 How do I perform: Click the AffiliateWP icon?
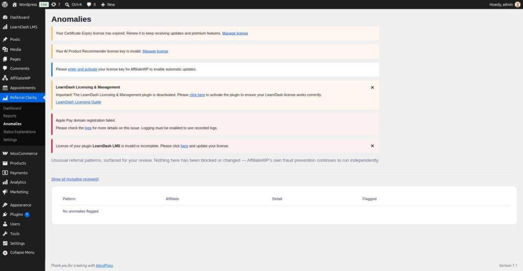(5, 78)
